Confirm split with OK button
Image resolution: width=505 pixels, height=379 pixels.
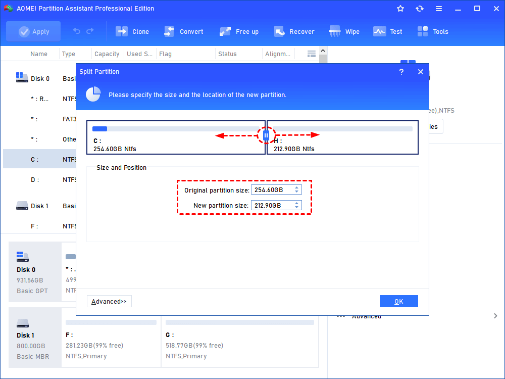click(x=399, y=301)
